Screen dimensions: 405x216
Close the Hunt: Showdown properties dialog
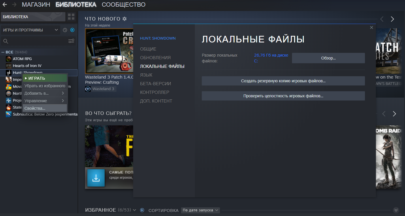coord(372,27)
